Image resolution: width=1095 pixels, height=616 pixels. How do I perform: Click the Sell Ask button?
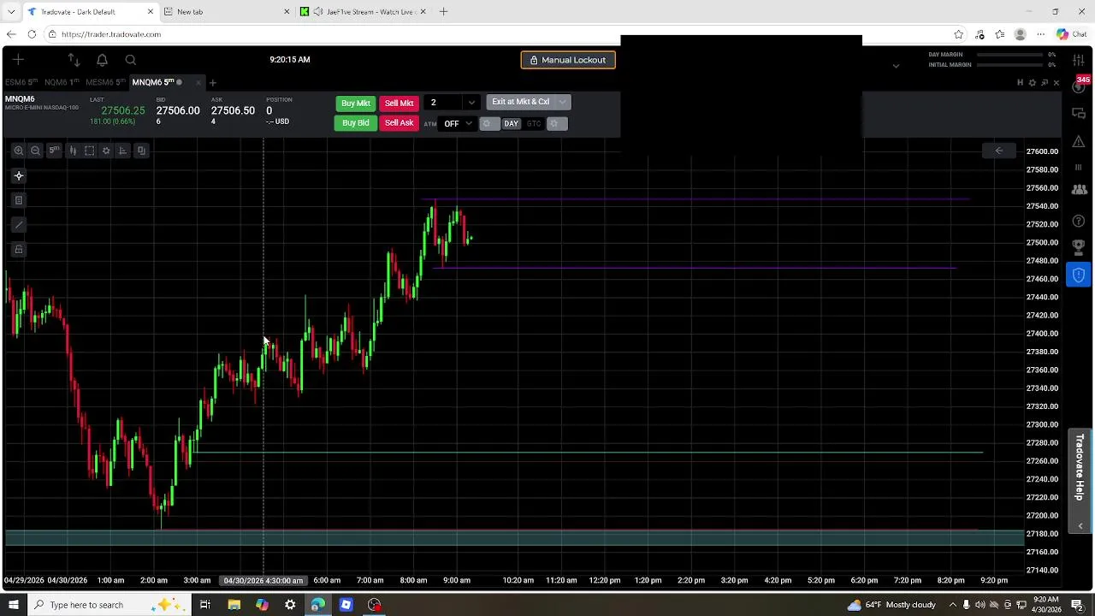(x=400, y=123)
